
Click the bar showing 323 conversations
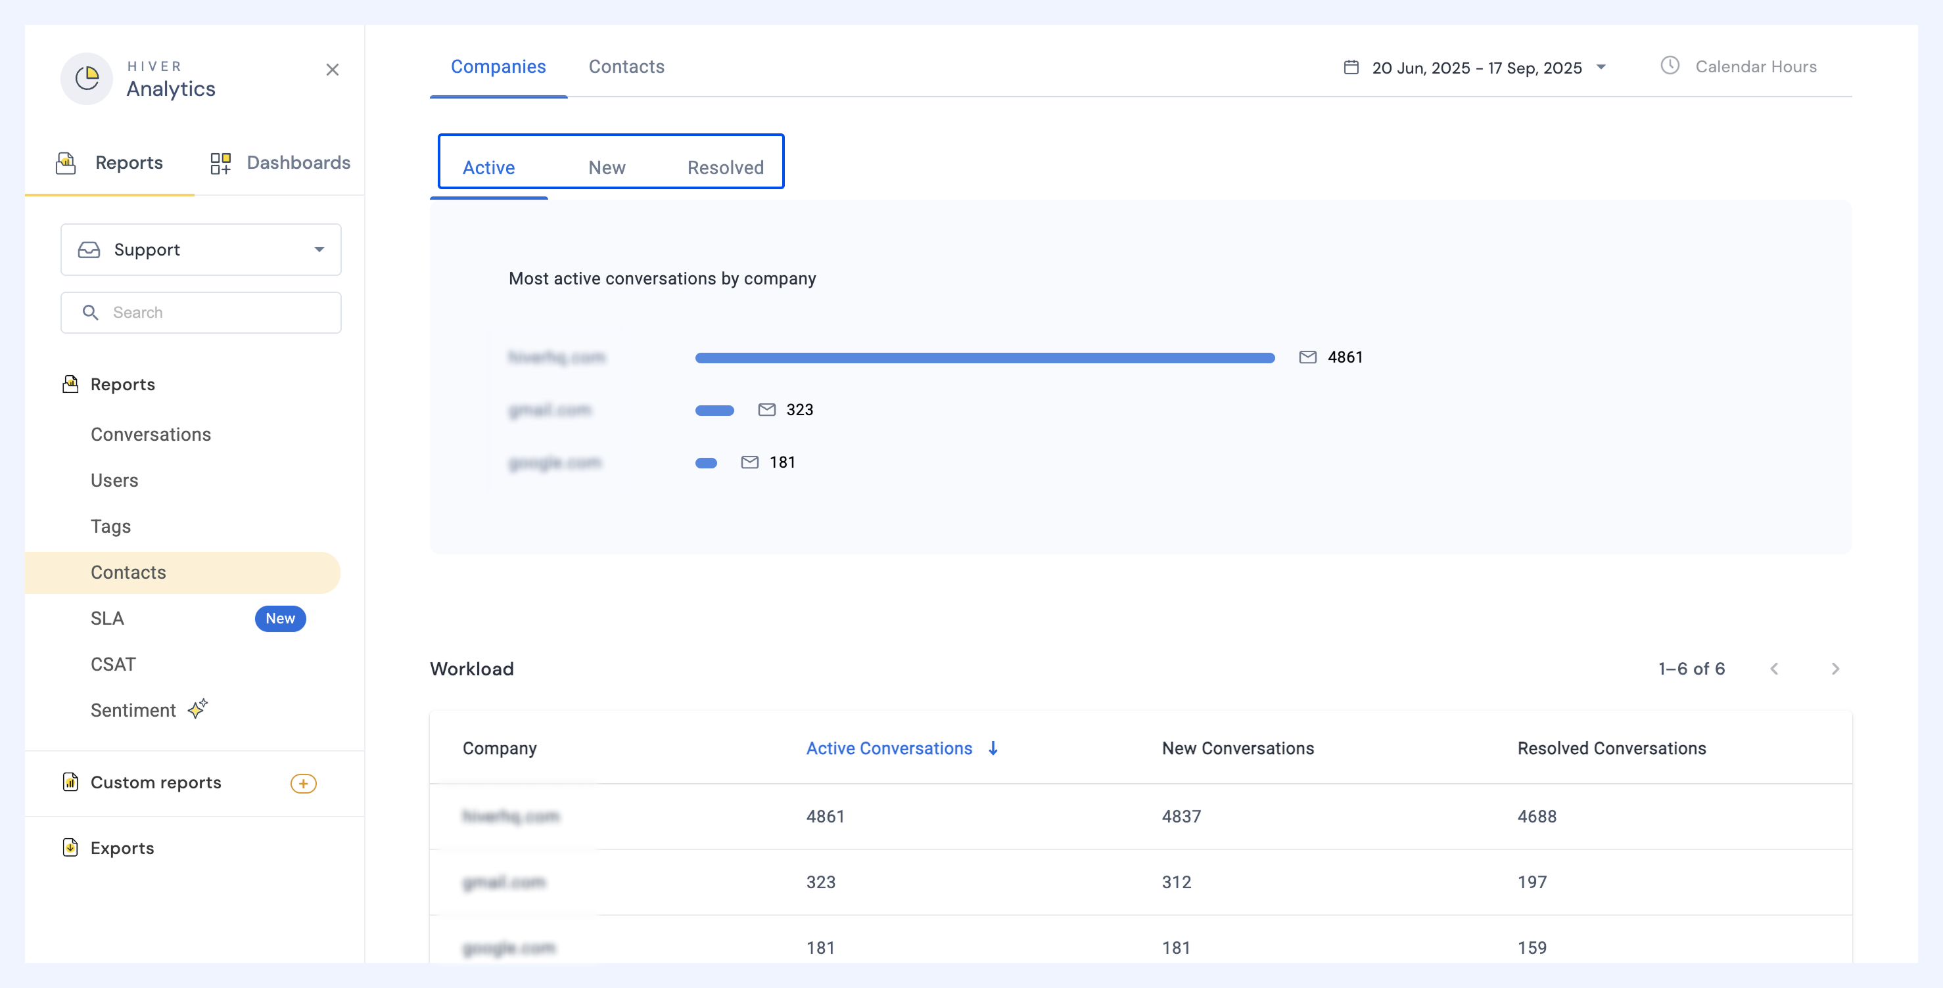pos(714,411)
